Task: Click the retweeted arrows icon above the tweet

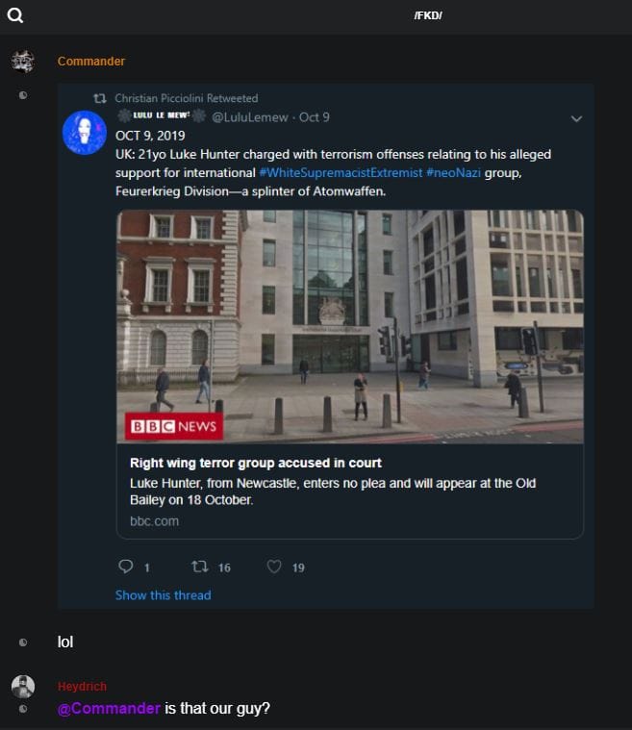Action: 99,98
